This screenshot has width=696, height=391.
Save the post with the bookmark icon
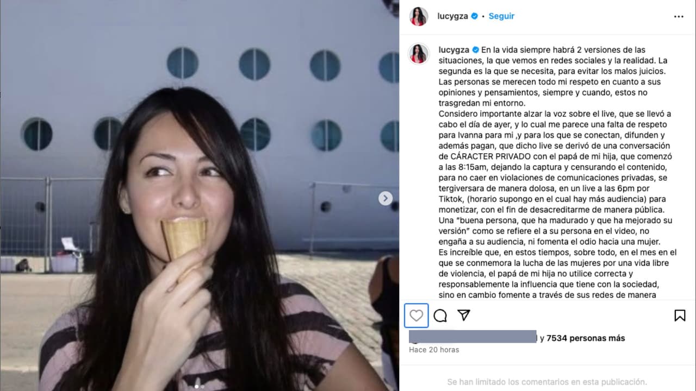tap(680, 316)
